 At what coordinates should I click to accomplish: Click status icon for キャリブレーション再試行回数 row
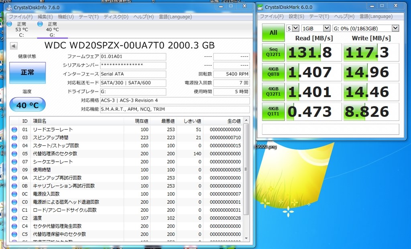(x=14, y=186)
